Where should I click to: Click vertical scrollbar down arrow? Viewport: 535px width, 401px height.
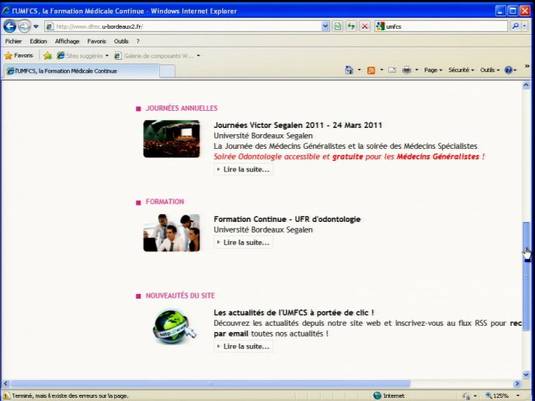click(x=526, y=375)
